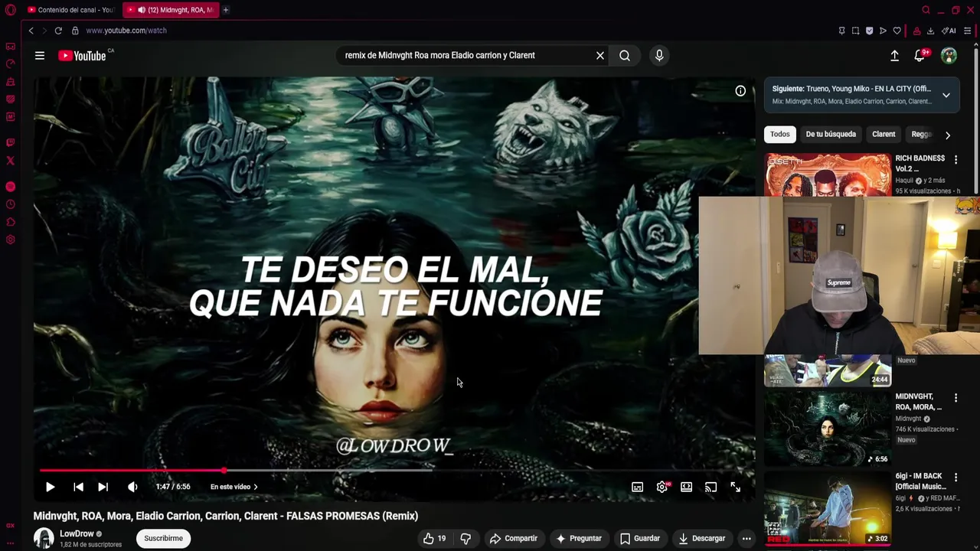This screenshot has width=980, height=551.
Task: Select the Clarent filter chip
Action: pyautogui.click(x=884, y=135)
